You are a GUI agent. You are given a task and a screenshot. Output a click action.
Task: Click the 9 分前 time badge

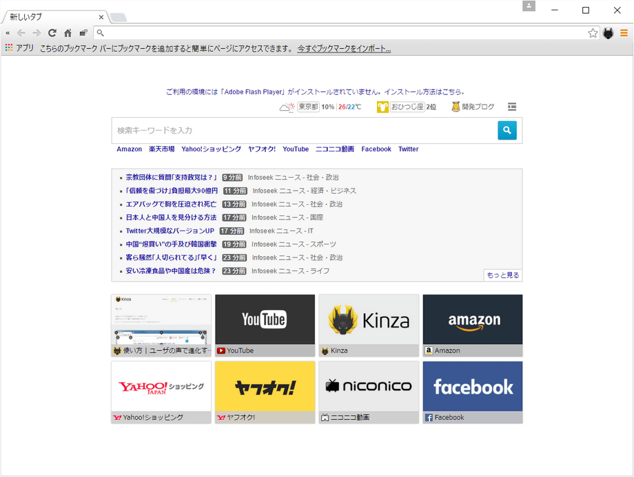(232, 178)
